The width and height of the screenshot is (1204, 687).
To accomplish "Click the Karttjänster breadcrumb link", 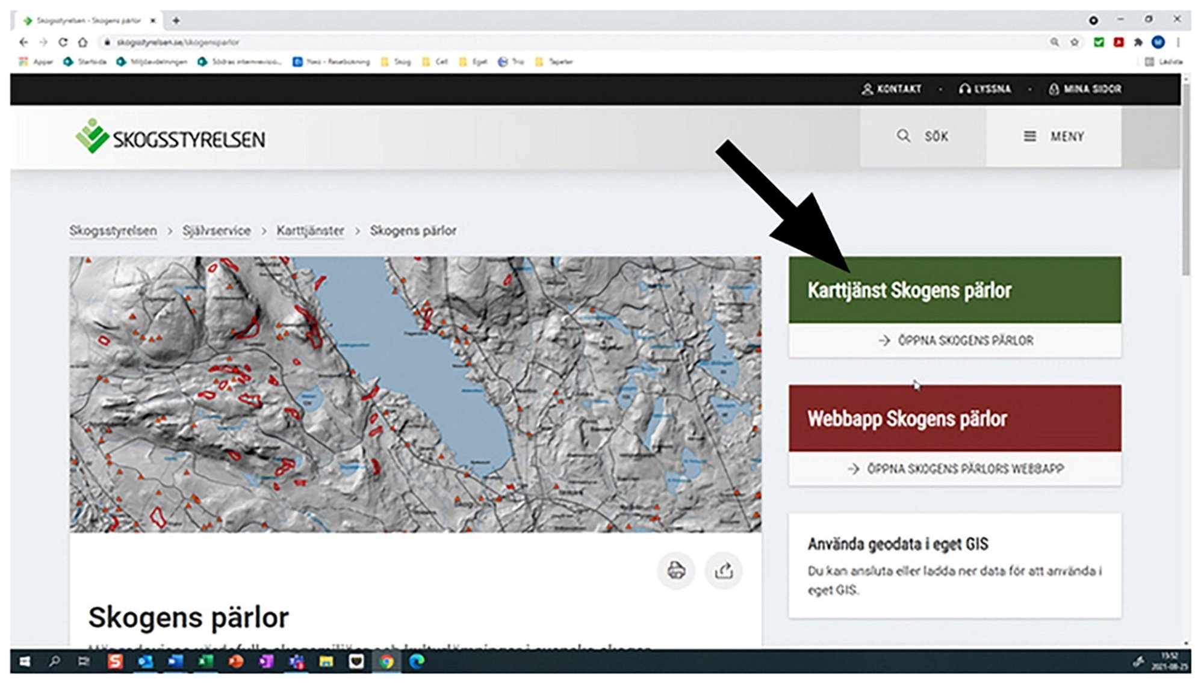I will click(x=311, y=231).
